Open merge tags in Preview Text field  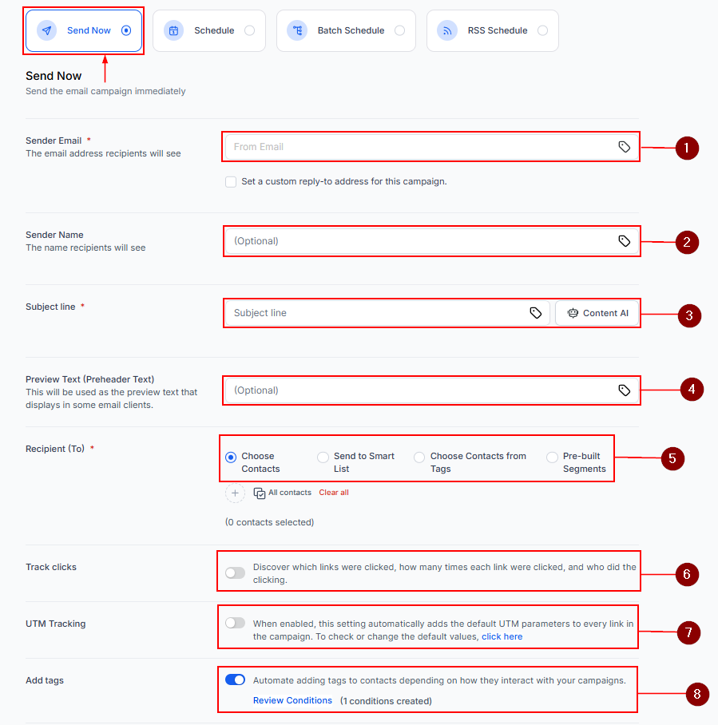tap(624, 390)
